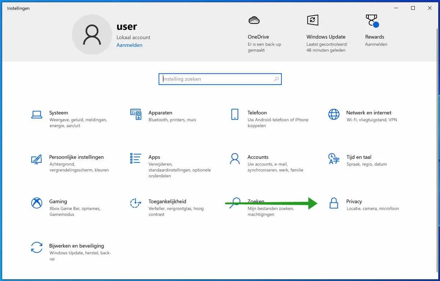Open the Systeem category title
The width and height of the screenshot is (440, 281).
pos(58,113)
